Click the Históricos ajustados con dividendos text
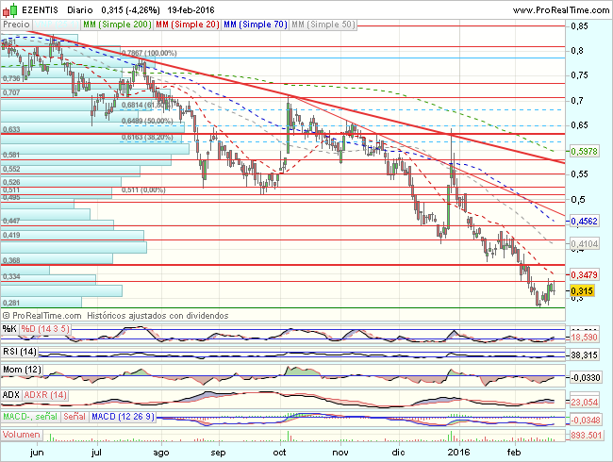 [157, 316]
